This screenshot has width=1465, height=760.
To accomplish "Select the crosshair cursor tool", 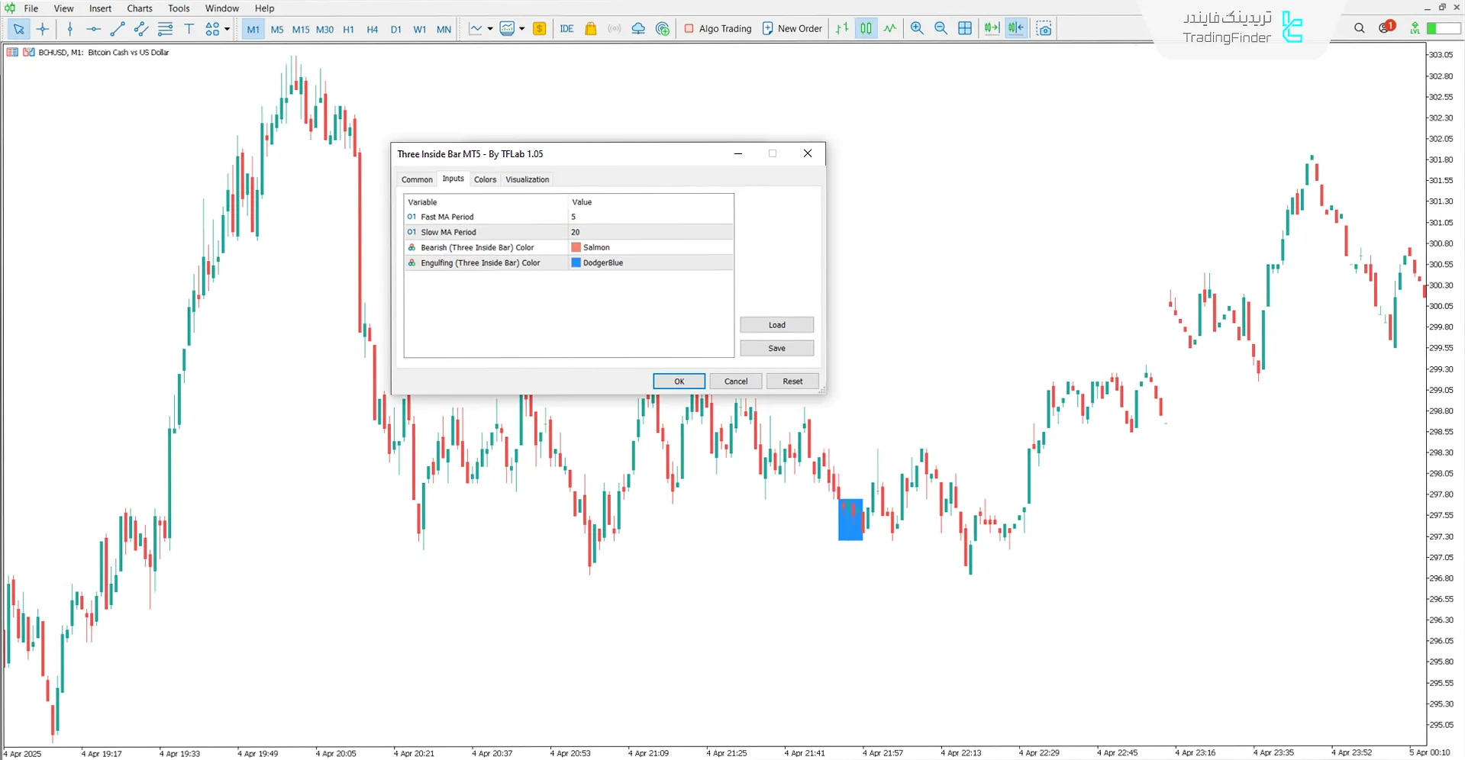I will (x=43, y=29).
